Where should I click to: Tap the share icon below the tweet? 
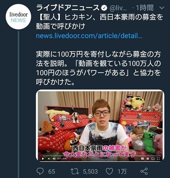tap(144, 171)
